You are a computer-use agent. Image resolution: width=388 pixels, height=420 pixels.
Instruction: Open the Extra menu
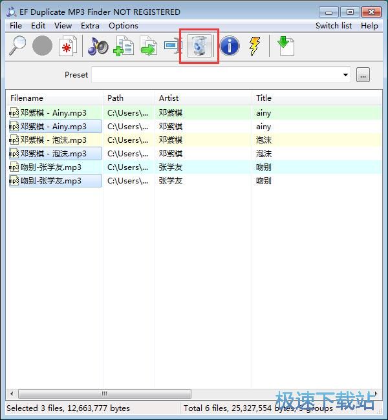pyautogui.click(x=90, y=26)
